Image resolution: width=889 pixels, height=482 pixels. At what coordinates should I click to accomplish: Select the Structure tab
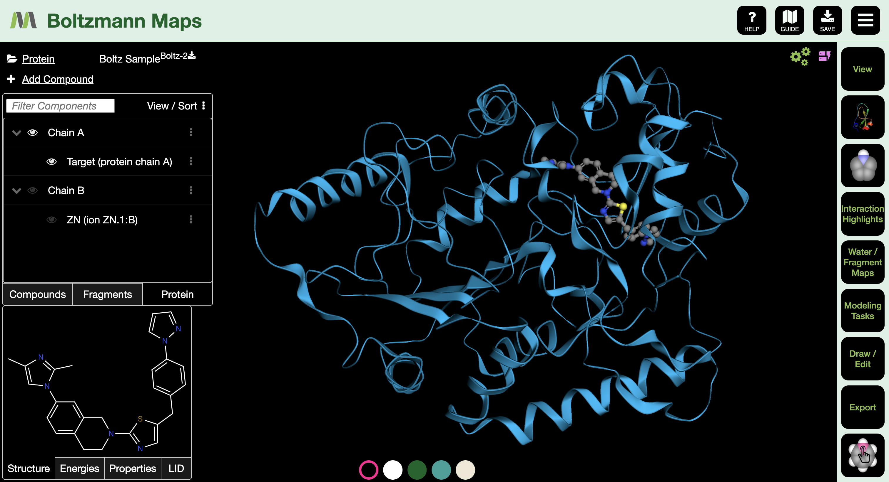[x=29, y=468]
